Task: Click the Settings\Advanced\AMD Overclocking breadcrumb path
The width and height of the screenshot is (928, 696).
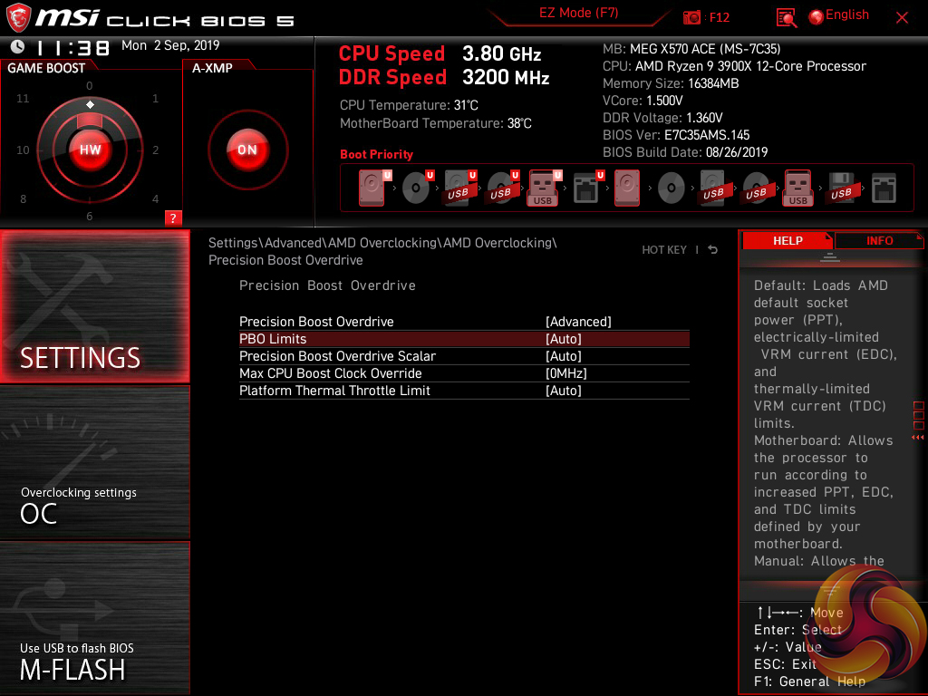Action: tap(382, 251)
